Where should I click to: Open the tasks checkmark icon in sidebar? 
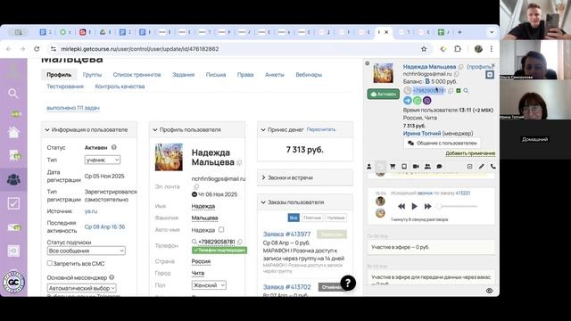tap(13, 203)
